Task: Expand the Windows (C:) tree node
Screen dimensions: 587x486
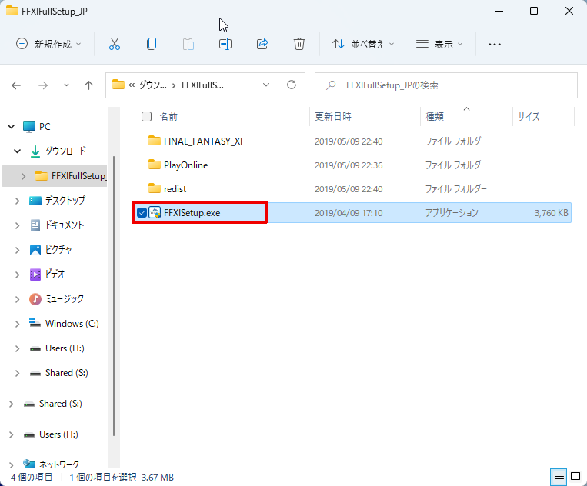Action: [17, 324]
